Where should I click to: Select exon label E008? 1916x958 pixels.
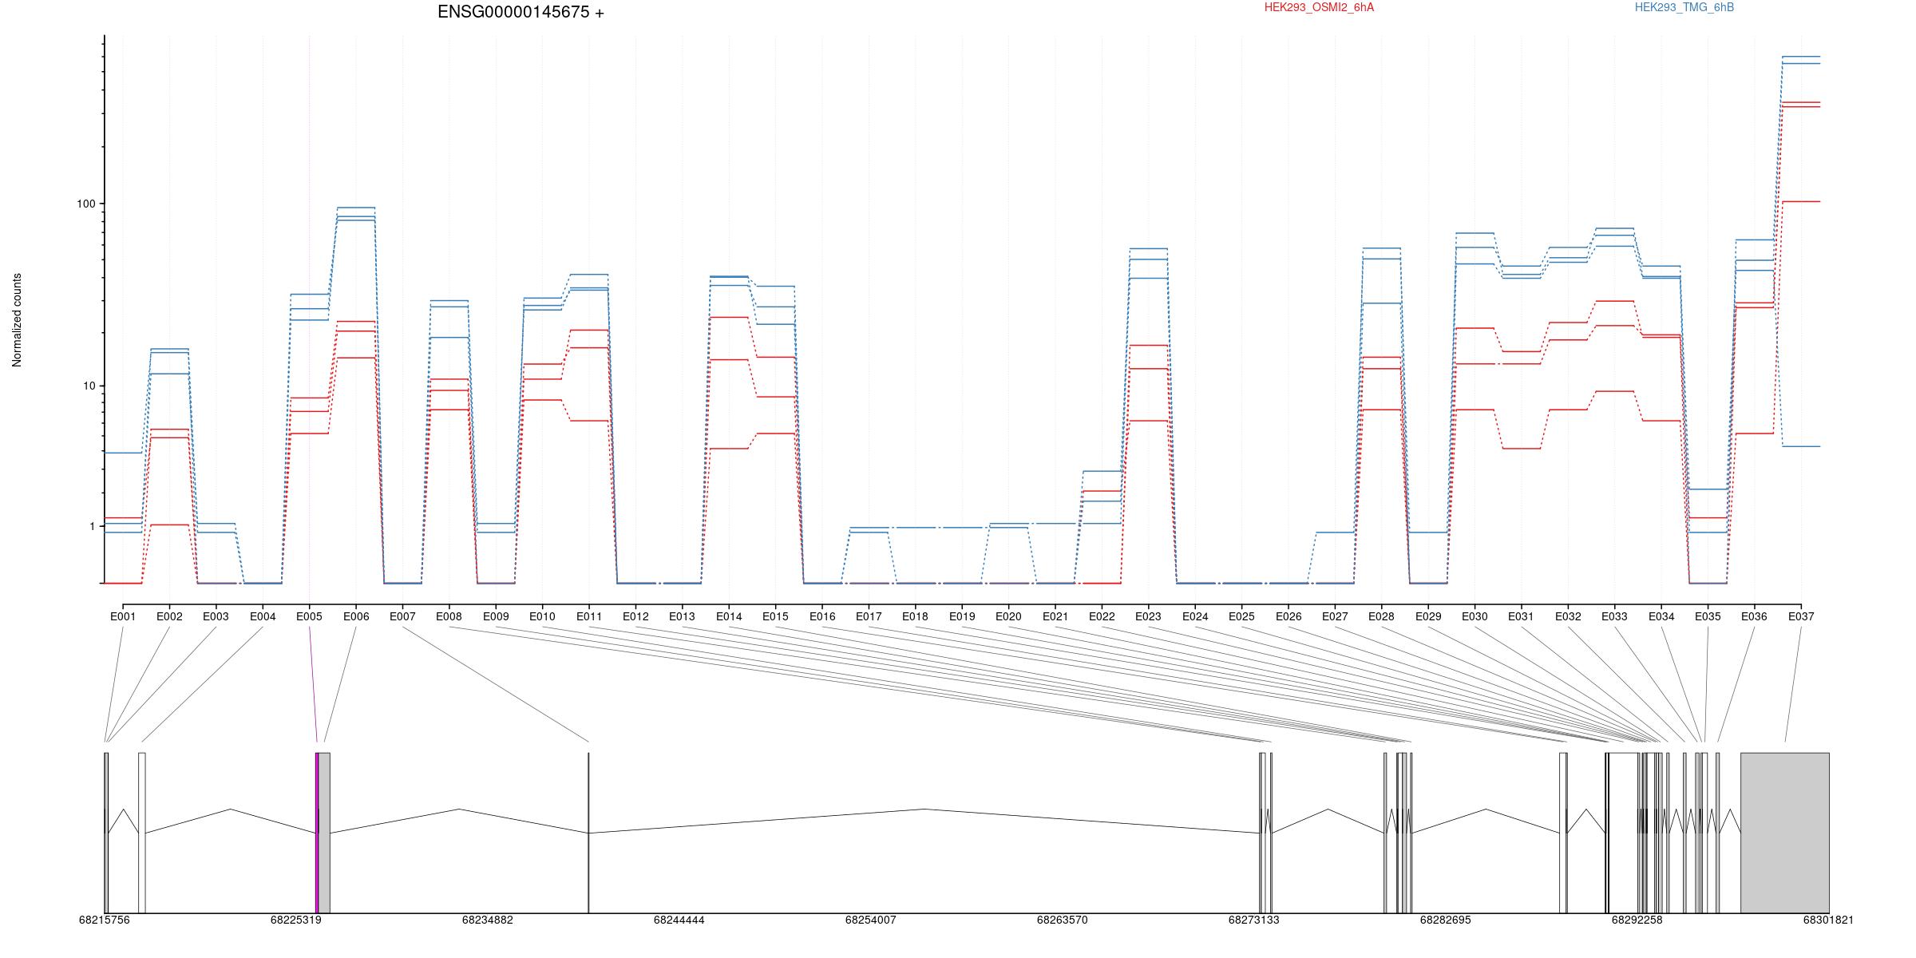tap(449, 616)
